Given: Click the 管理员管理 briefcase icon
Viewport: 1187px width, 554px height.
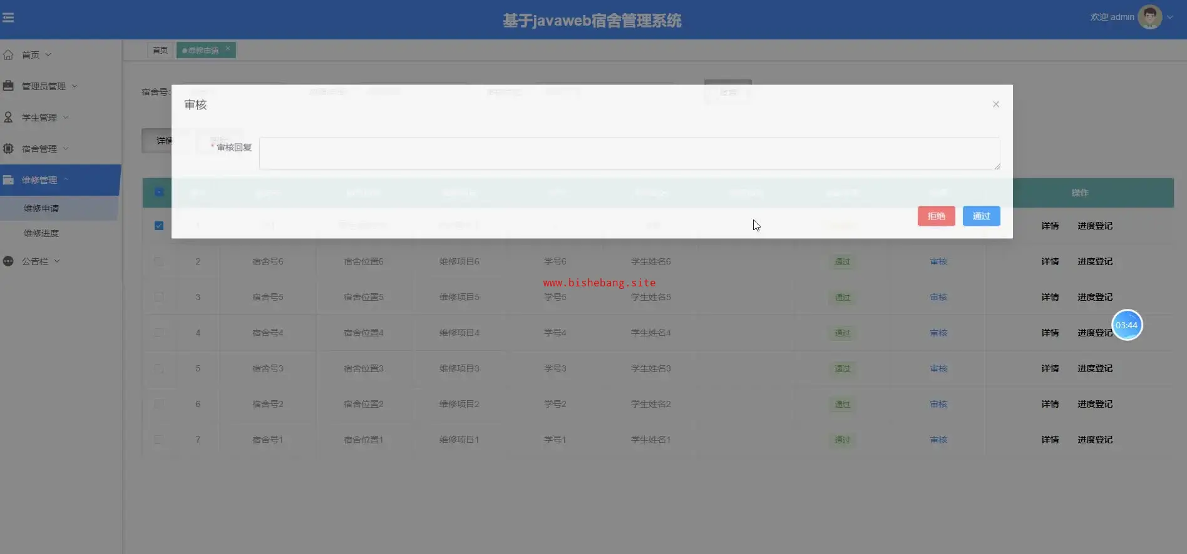Looking at the screenshot, I should click(x=8, y=86).
